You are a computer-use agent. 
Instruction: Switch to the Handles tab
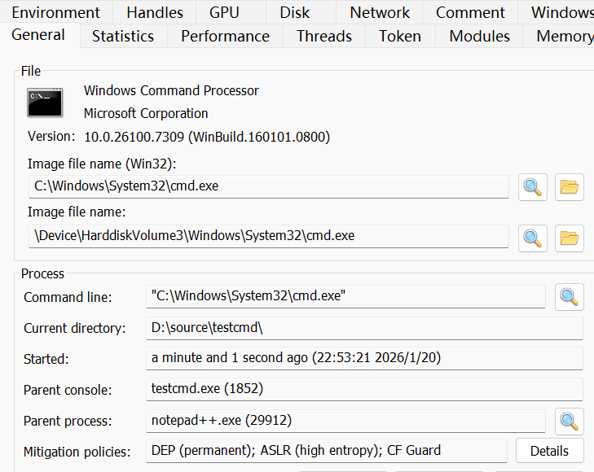[x=155, y=12]
